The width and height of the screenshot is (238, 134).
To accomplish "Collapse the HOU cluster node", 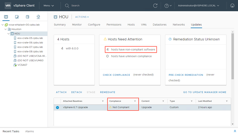I will pos(9,34).
